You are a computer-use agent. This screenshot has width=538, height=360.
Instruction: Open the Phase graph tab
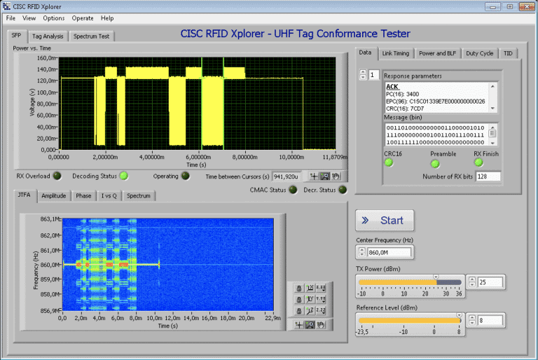pos(83,196)
